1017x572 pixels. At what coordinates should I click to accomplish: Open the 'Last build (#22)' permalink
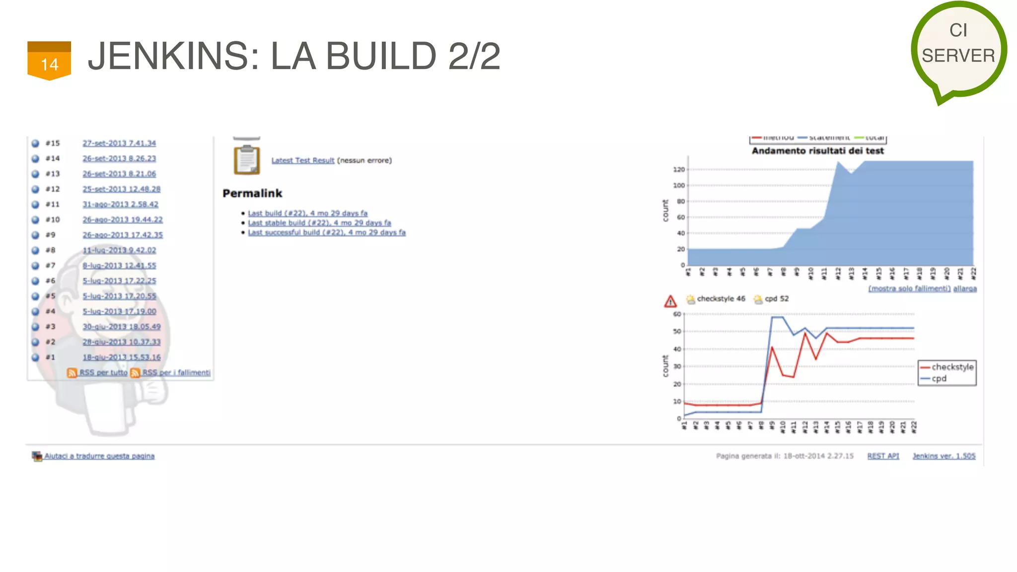click(308, 213)
